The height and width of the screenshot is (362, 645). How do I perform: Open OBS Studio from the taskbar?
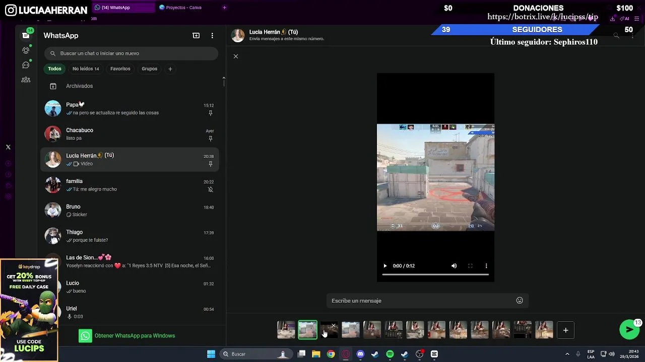tap(419, 354)
